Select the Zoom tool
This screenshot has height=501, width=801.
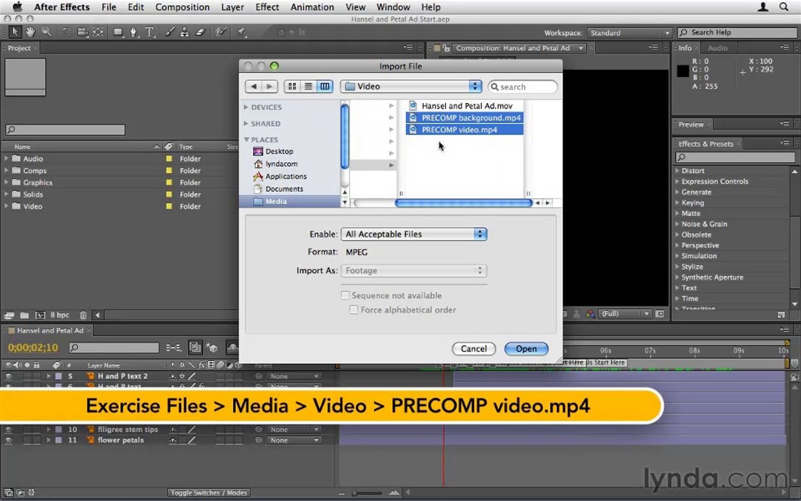point(47,32)
